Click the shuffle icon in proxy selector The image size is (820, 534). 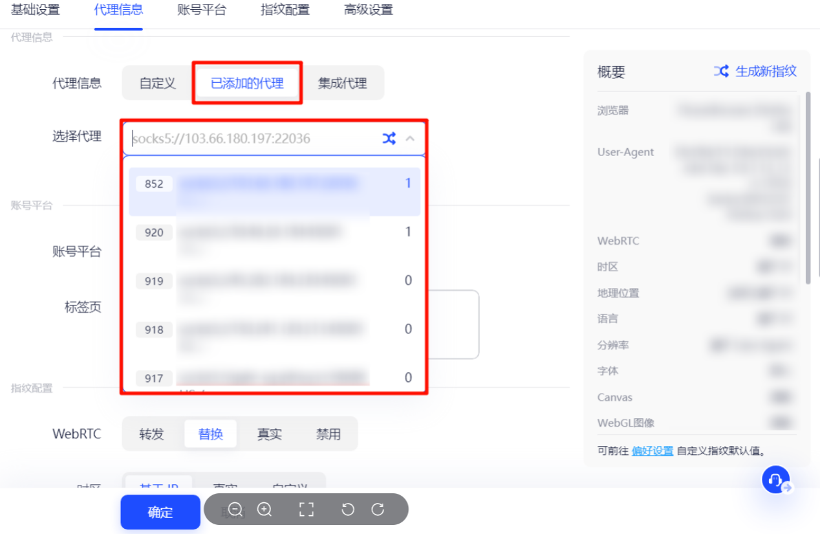[x=389, y=139]
